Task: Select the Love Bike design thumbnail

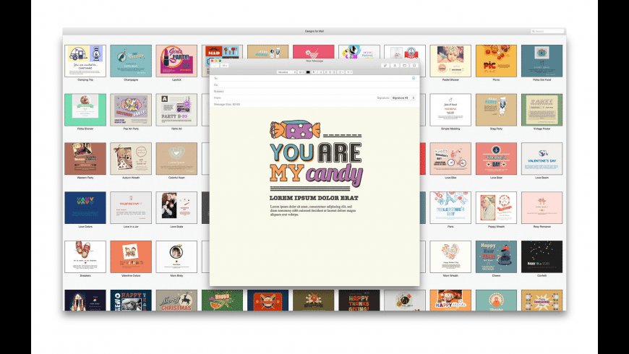Action: [450, 159]
